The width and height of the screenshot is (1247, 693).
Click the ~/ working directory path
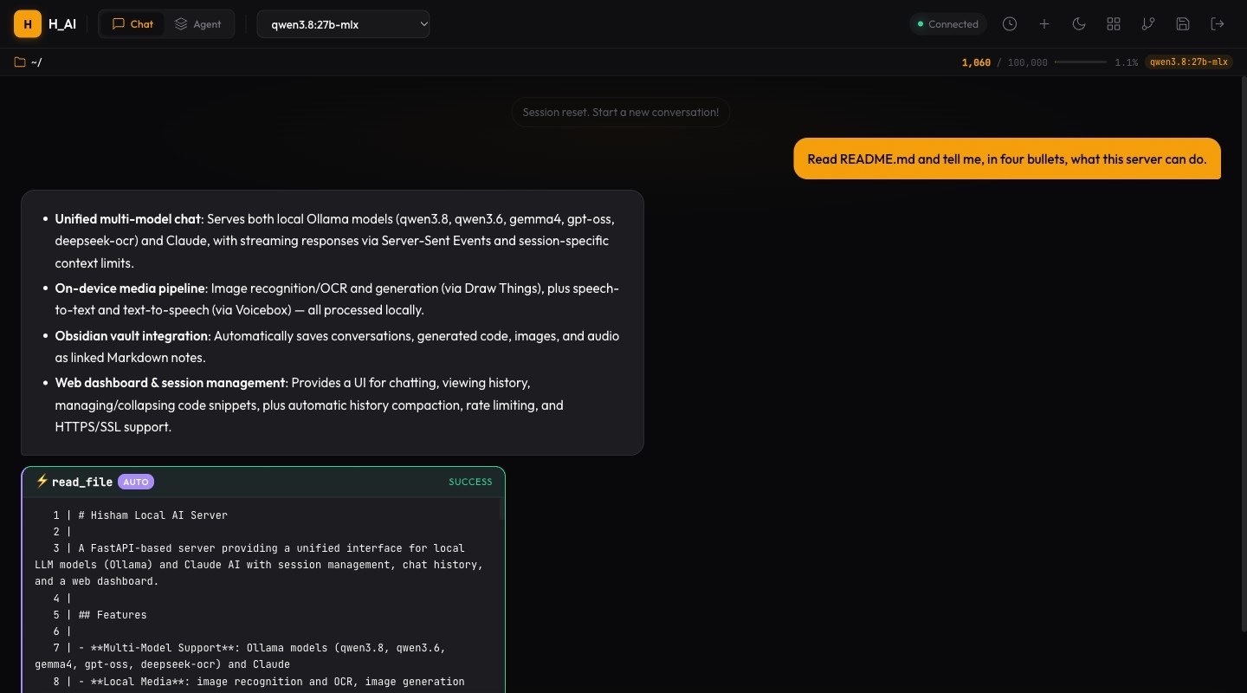point(36,62)
